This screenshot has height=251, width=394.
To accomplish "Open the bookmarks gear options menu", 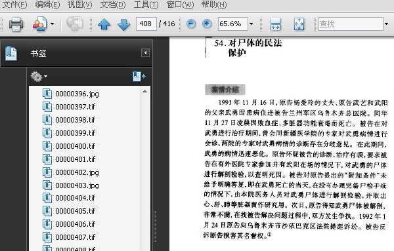I will click(x=39, y=77).
